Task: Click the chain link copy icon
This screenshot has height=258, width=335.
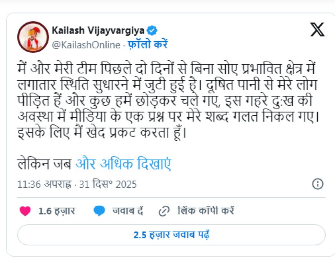Action: click(164, 211)
